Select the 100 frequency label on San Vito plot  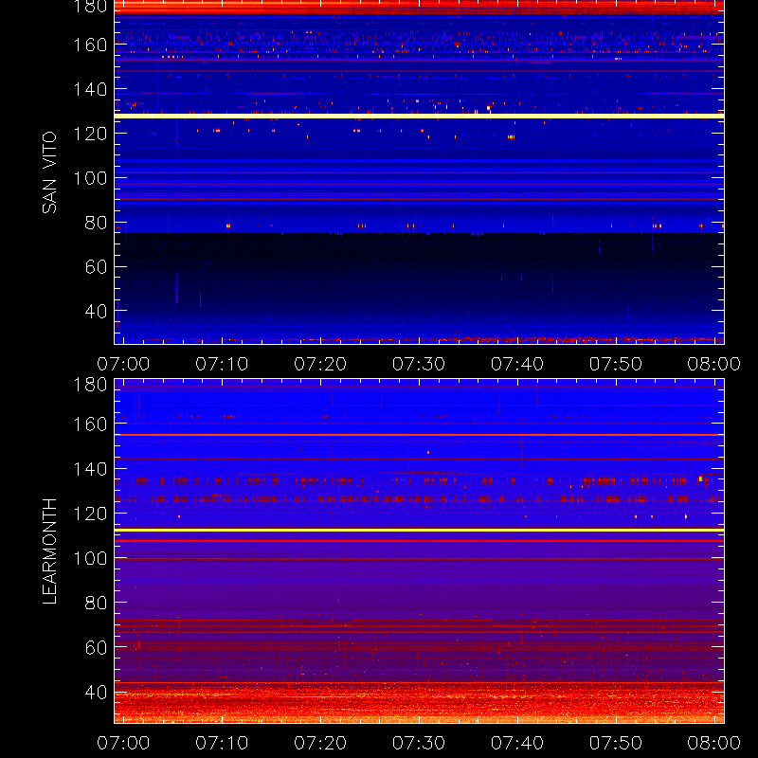pos(90,178)
